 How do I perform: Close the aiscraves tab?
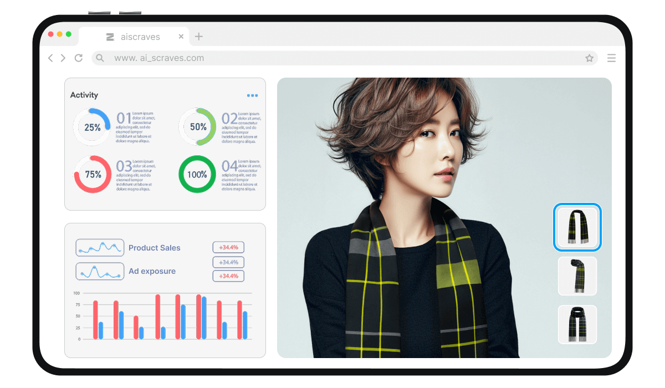(x=181, y=37)
